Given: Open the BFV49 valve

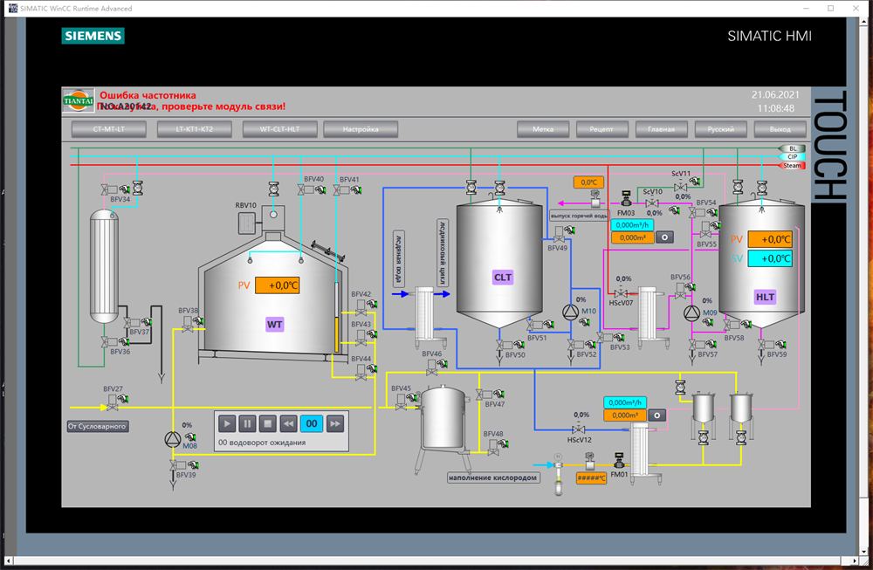Looking at the screenshot, I should pos(558,234).
